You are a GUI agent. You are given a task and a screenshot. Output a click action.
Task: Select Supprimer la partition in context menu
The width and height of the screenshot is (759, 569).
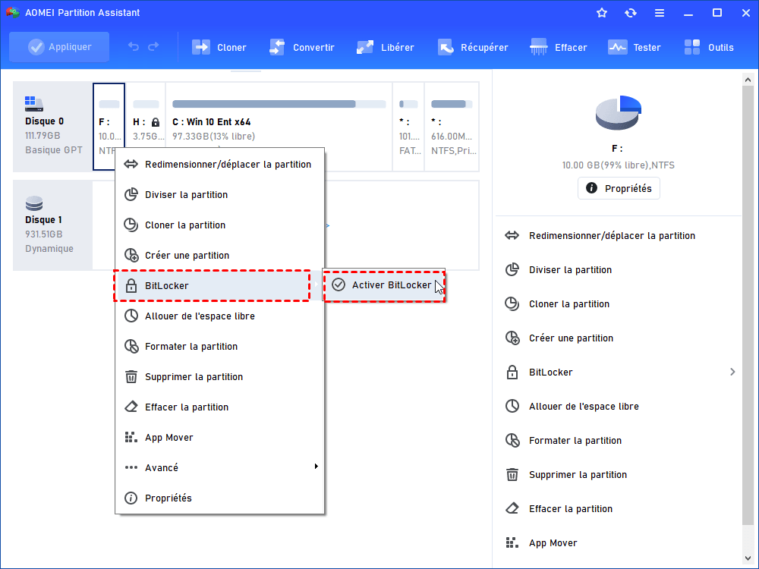(220, 377)
